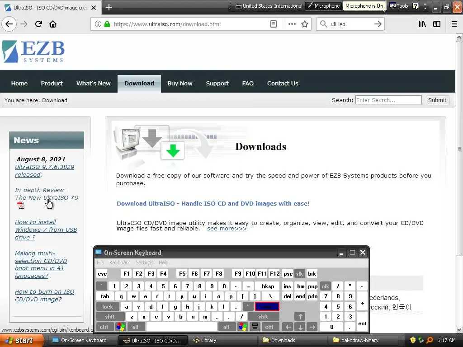
Task: Toggle the right shft key
Action: pyautogui.click(x=263, y=317)
